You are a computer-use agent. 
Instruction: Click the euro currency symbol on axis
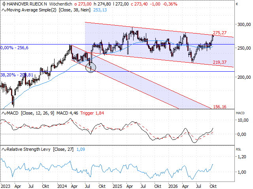(x=237, y=4)
